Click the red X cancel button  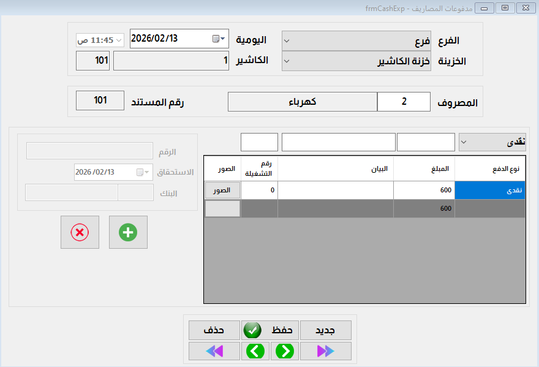click(80, 232)
